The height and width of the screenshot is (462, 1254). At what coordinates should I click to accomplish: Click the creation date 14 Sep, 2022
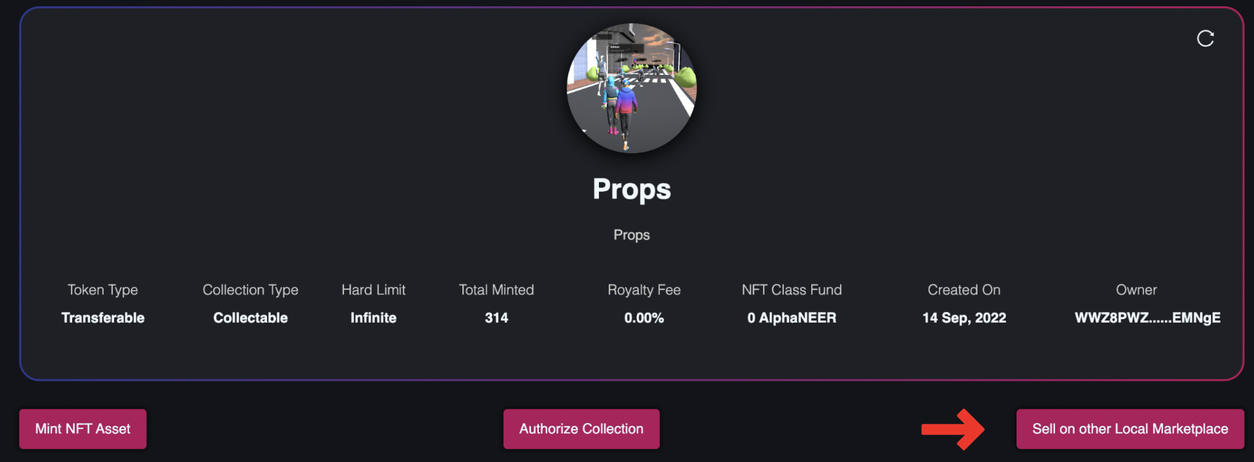click(964, 318)
